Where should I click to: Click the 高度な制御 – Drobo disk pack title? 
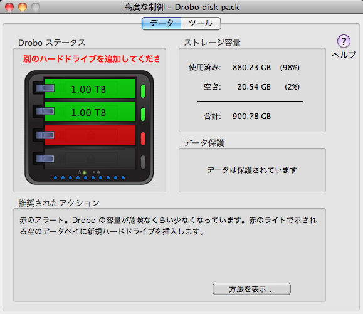[182, 7]
